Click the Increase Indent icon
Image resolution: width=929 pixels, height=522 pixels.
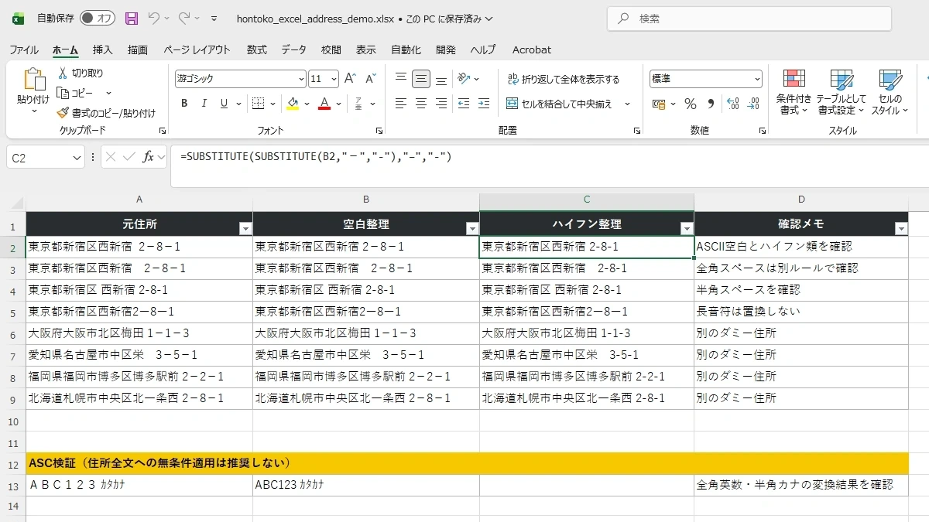click(x=484, y=104)
